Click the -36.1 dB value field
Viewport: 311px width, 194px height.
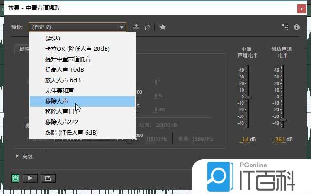click(x=283, y=139)
